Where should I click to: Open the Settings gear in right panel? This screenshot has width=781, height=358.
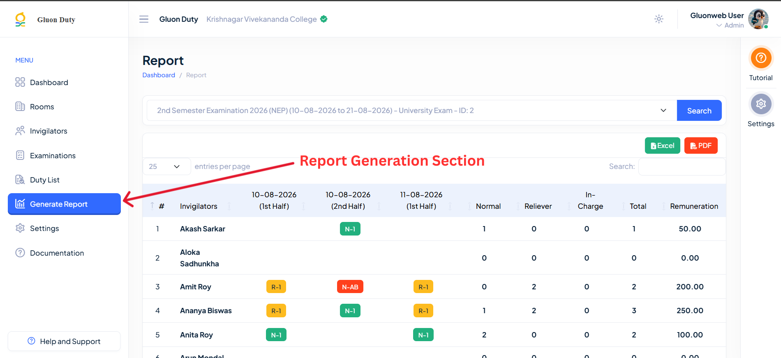tap(761, 104)
